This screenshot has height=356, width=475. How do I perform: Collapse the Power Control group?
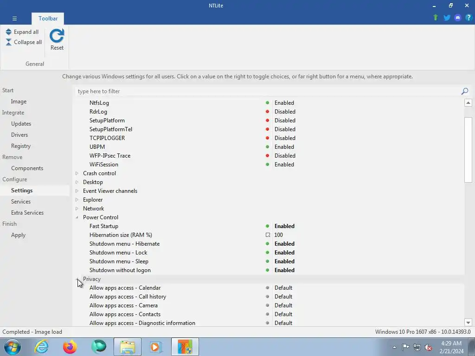pyautogui.click(x=77, y=217)
